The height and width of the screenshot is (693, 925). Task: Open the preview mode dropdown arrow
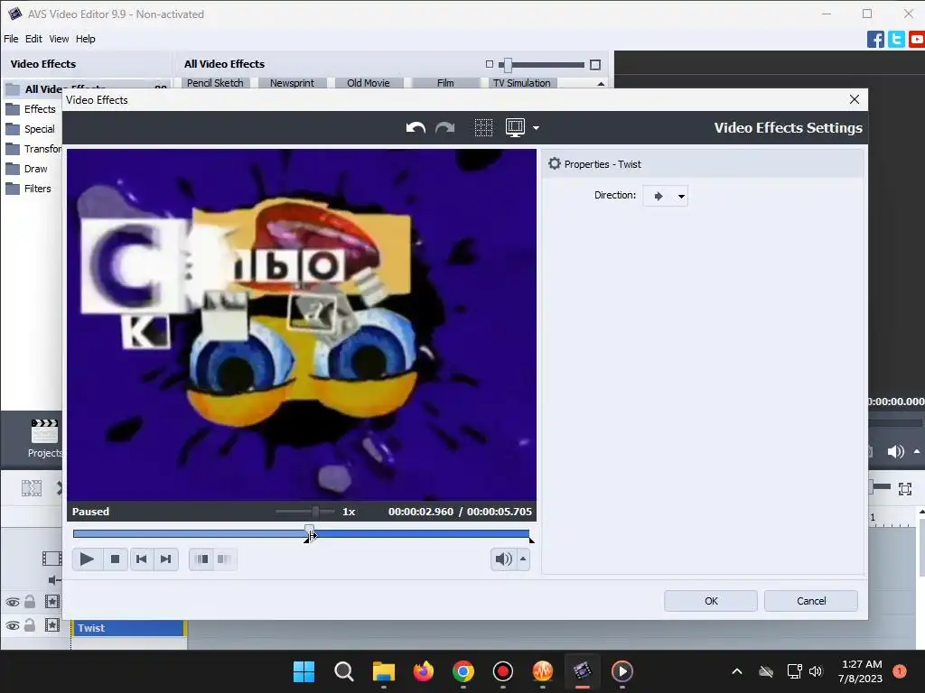(x=536, y=128)
